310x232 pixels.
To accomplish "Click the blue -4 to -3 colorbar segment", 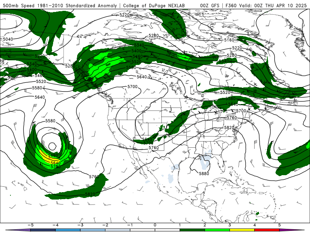I will click(68, 230).
